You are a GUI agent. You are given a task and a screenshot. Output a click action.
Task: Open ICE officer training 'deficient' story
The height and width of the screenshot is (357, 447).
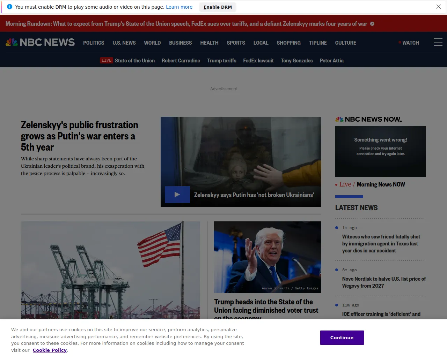(x=381, y=315)
